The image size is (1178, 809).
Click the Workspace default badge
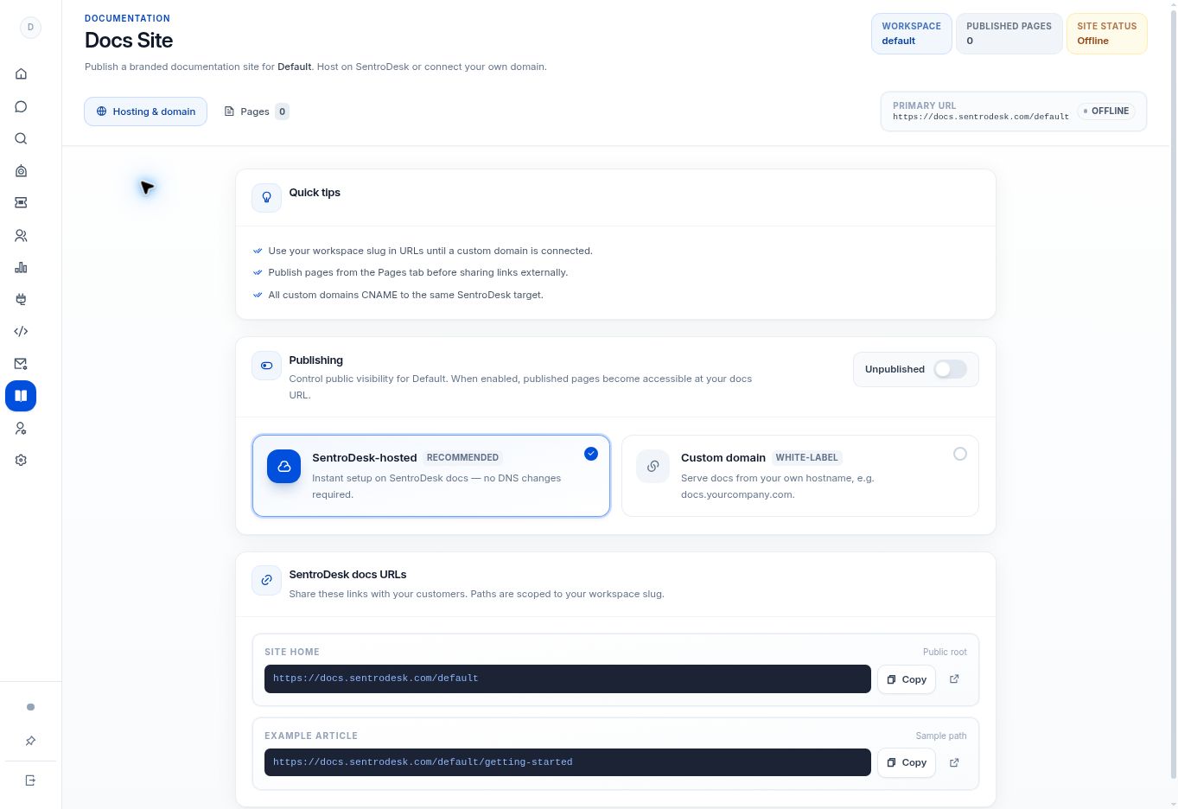click(911, 34)
